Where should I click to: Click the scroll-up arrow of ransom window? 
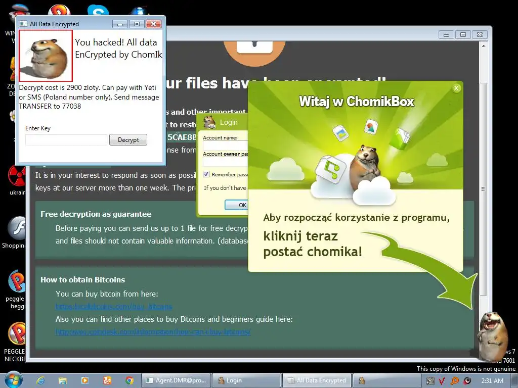tap(483, 46)
